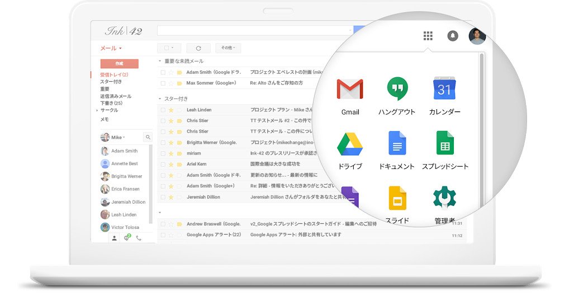Unstar the miriam message
Viewport: 569px width, 300px height.
[171, 153]
